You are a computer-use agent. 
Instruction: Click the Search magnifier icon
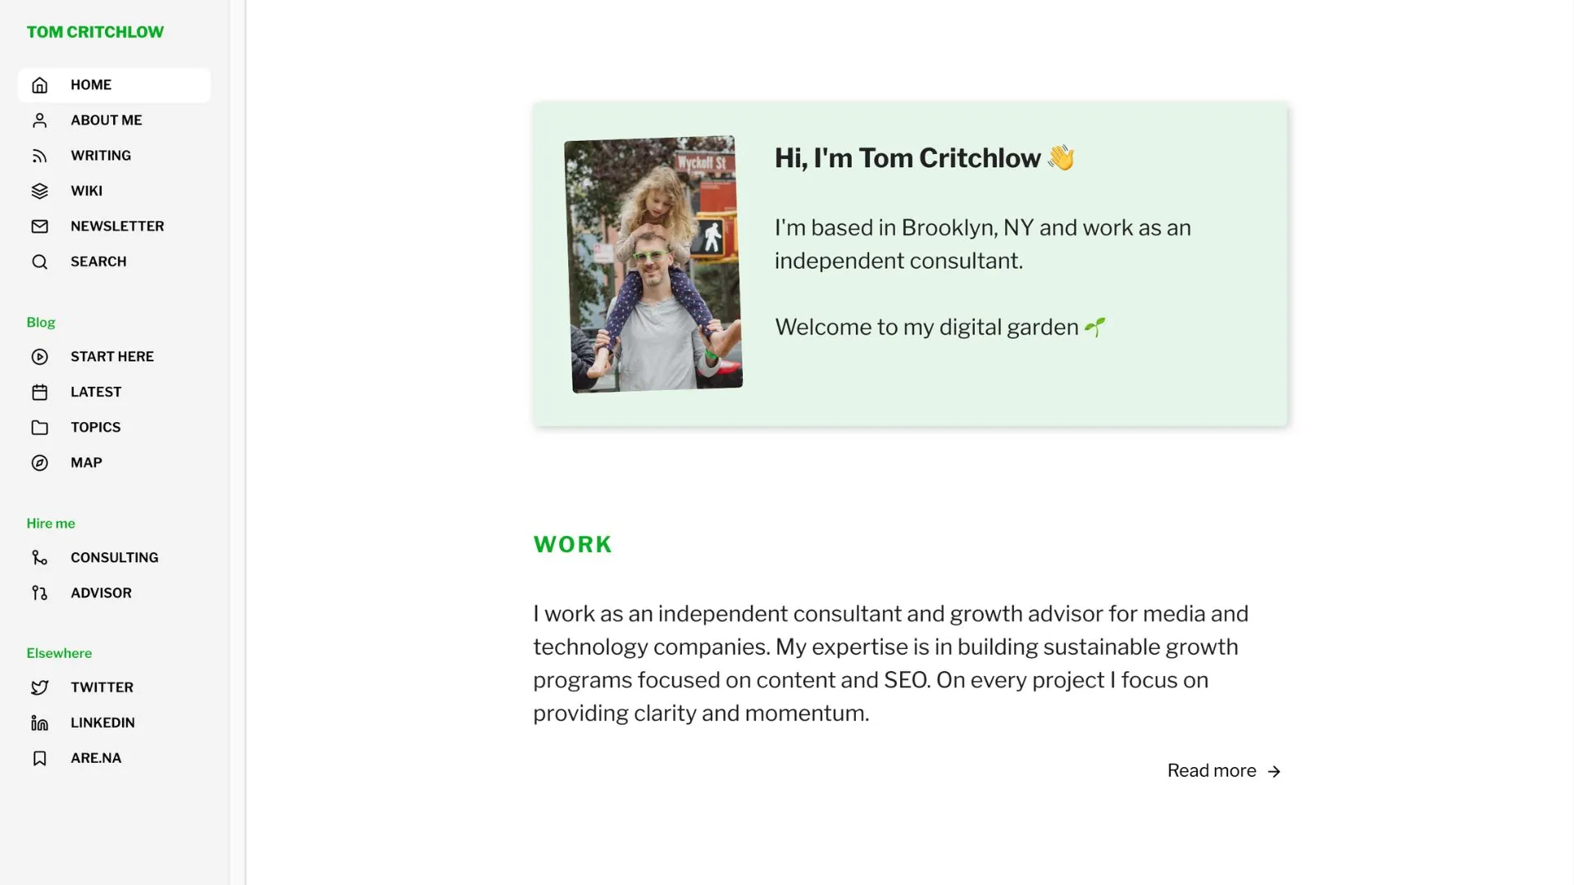pyautogui.click(x=39, y=261)
